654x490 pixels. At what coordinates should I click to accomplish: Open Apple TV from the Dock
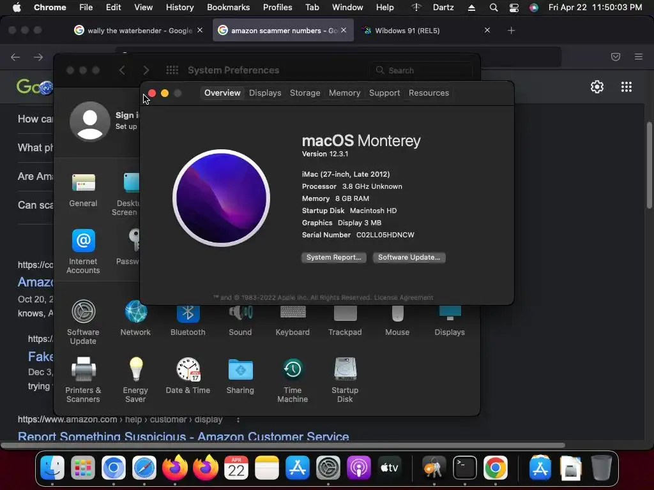[390, 468]
